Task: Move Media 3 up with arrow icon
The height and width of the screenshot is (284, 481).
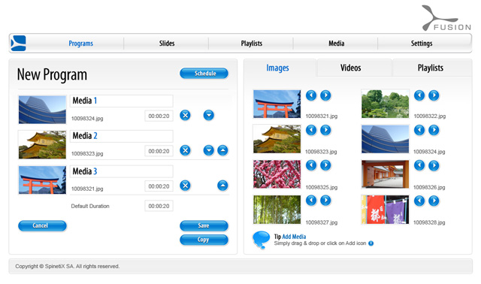Action: pos(222,186)
